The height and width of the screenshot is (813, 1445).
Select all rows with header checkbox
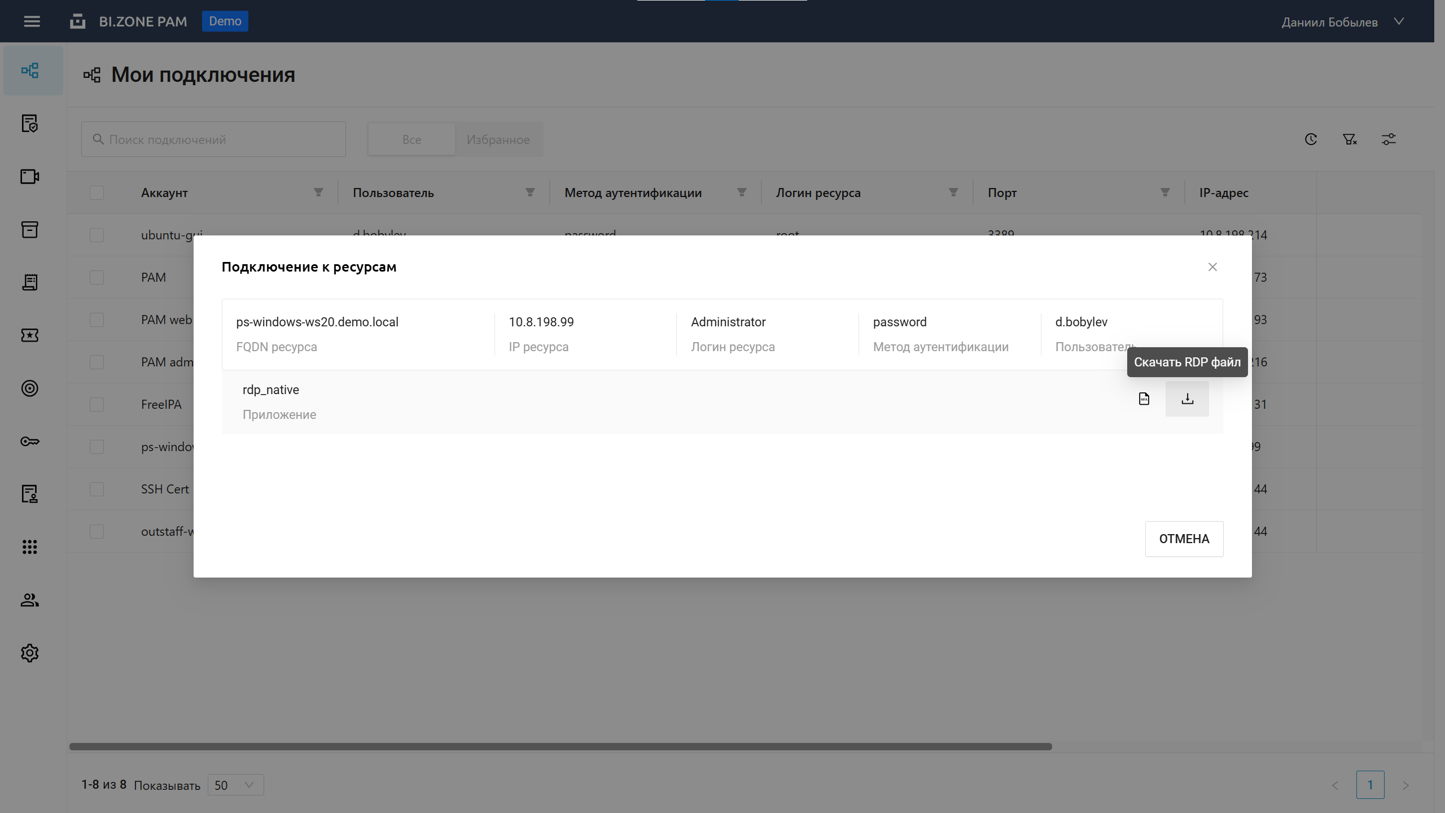(x=96, y=193)
